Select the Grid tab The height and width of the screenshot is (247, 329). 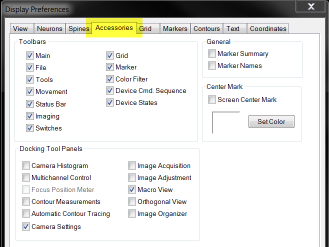pos(147,28)
